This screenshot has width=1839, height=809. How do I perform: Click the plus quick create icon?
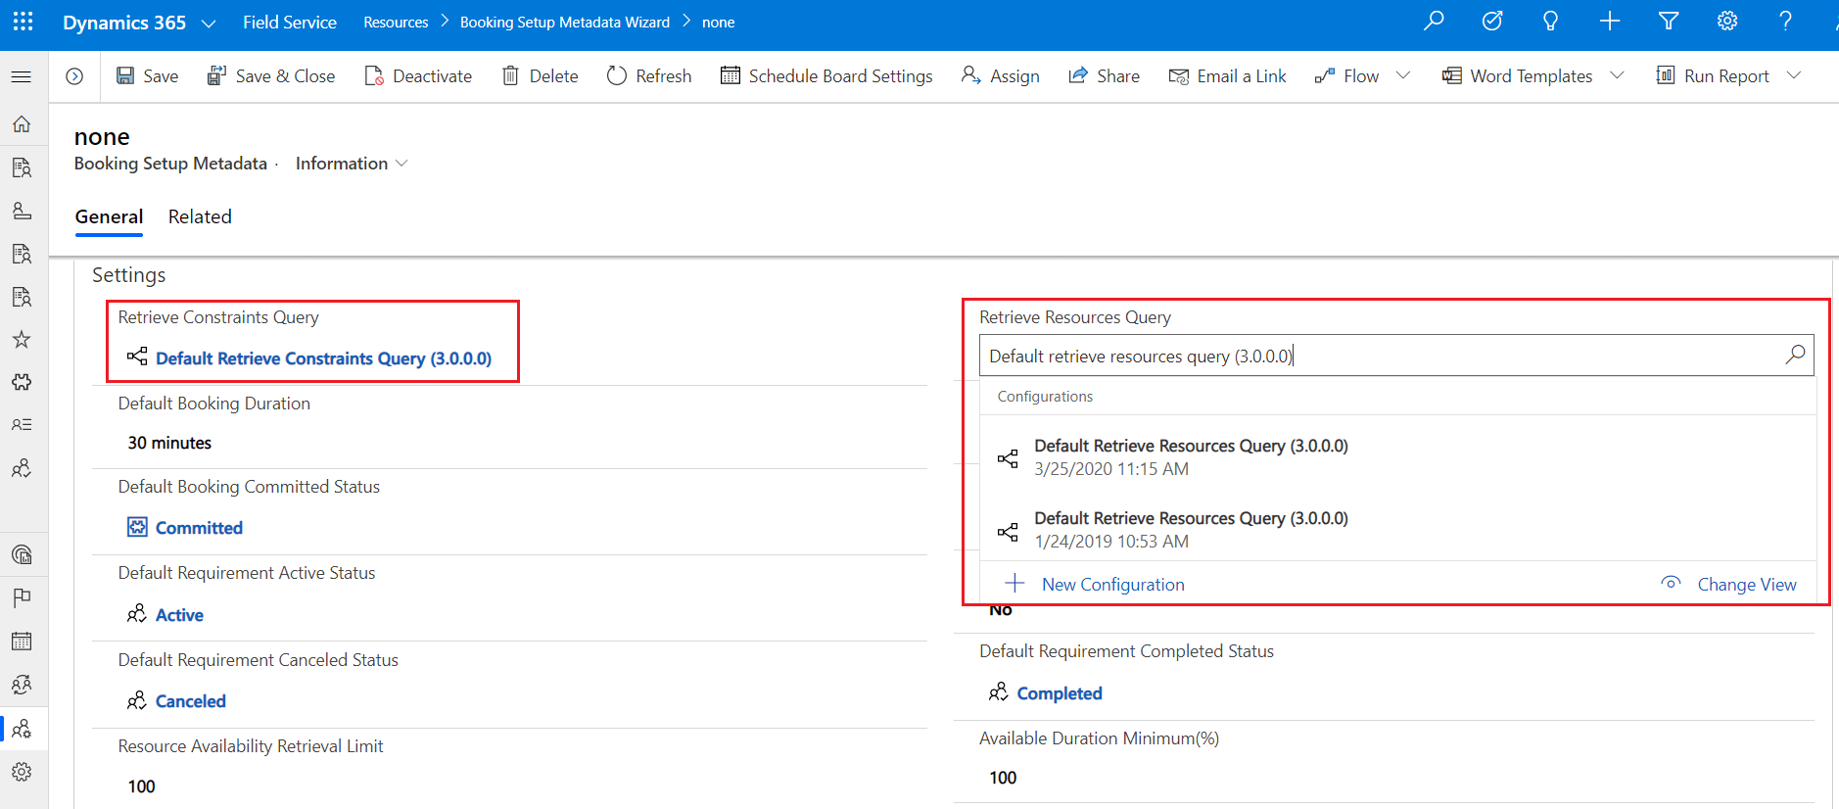(x=1610, y=22)
